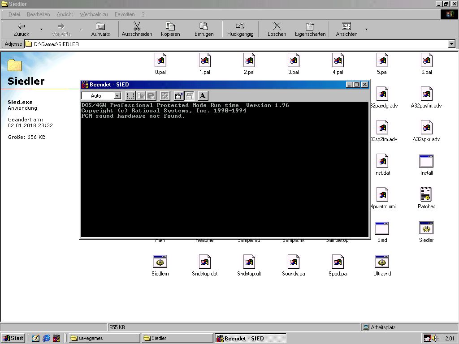This screenshot has width=459, height=344.
Task: Switch to the savegames taskbar window
Action: [104, 338]
